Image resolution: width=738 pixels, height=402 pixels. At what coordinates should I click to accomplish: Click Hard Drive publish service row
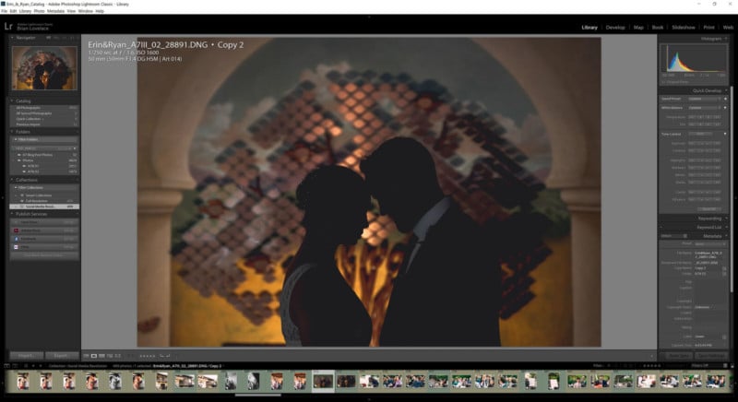click(44, 222)
